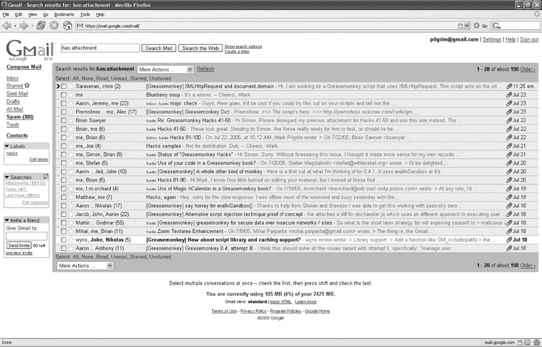Viewport: 542px width, 347px height.
Task: Open the Help menu
Action: [x=100, y=15]
